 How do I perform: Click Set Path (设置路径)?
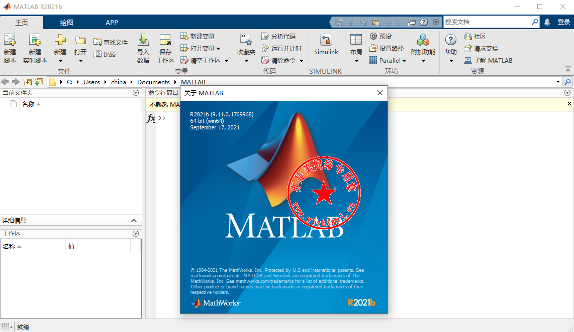387,48
